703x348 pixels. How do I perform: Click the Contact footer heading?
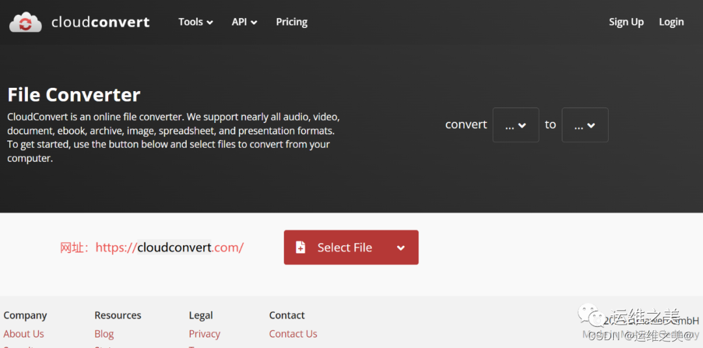coord(287,315)
